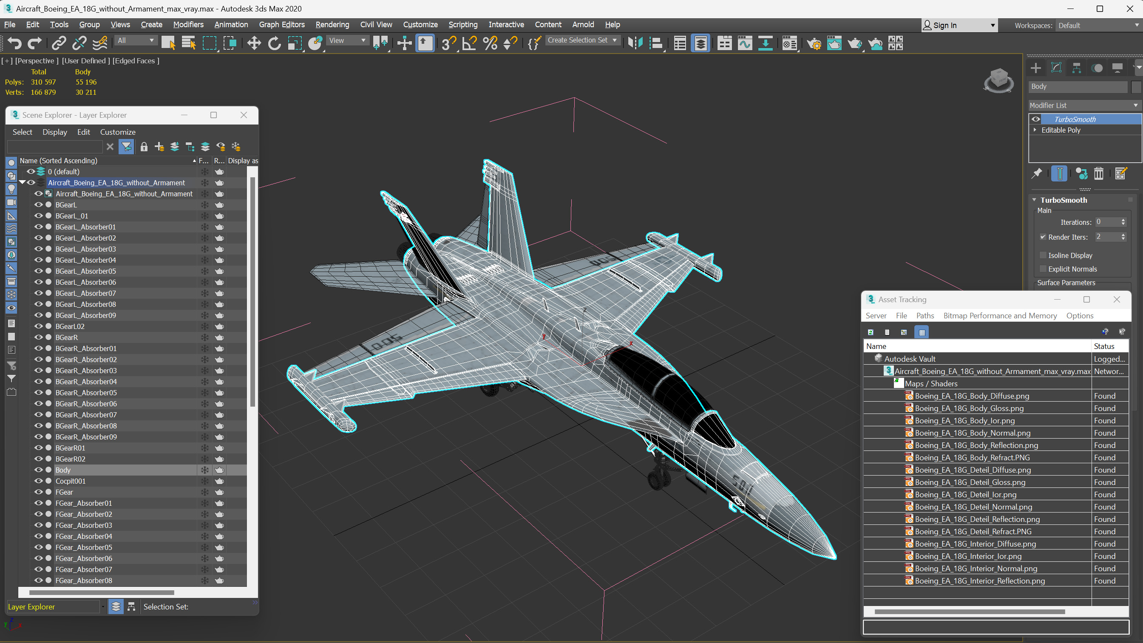1143x643 pixels.
Task: Select the Move transform tool
Action: click(x=254, y=43)
